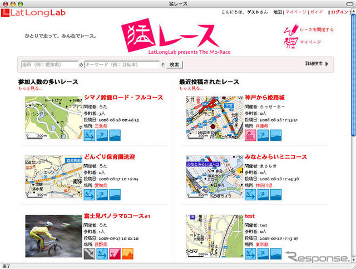Select hill terrain icon in みなとみらいミニコース card
The height and width of the screenshot is (269, 356).
(x=276, y=195)
